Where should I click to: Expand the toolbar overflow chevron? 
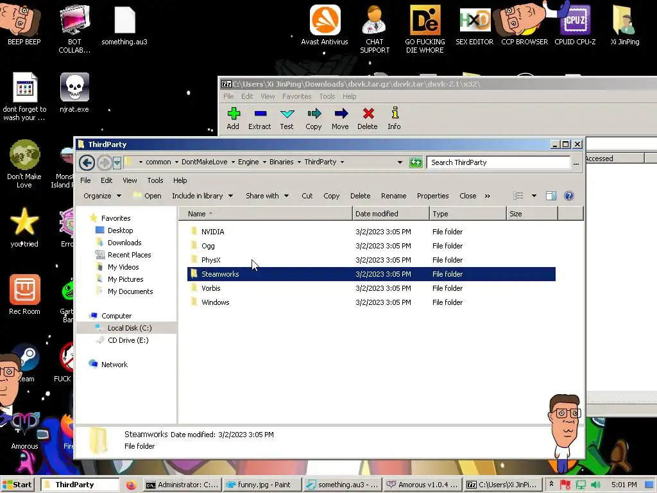(488, 196)
